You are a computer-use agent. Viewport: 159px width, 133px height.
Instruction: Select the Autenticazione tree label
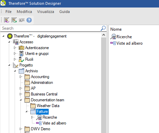[x=37, y=48]
